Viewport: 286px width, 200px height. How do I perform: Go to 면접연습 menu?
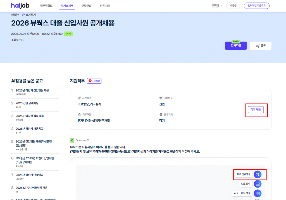pyautogui.click(x=87, y=6)
